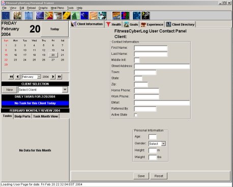Switch to the Client Information tab
The width and height of the screenshot is (233, 187).
(87, 24)
